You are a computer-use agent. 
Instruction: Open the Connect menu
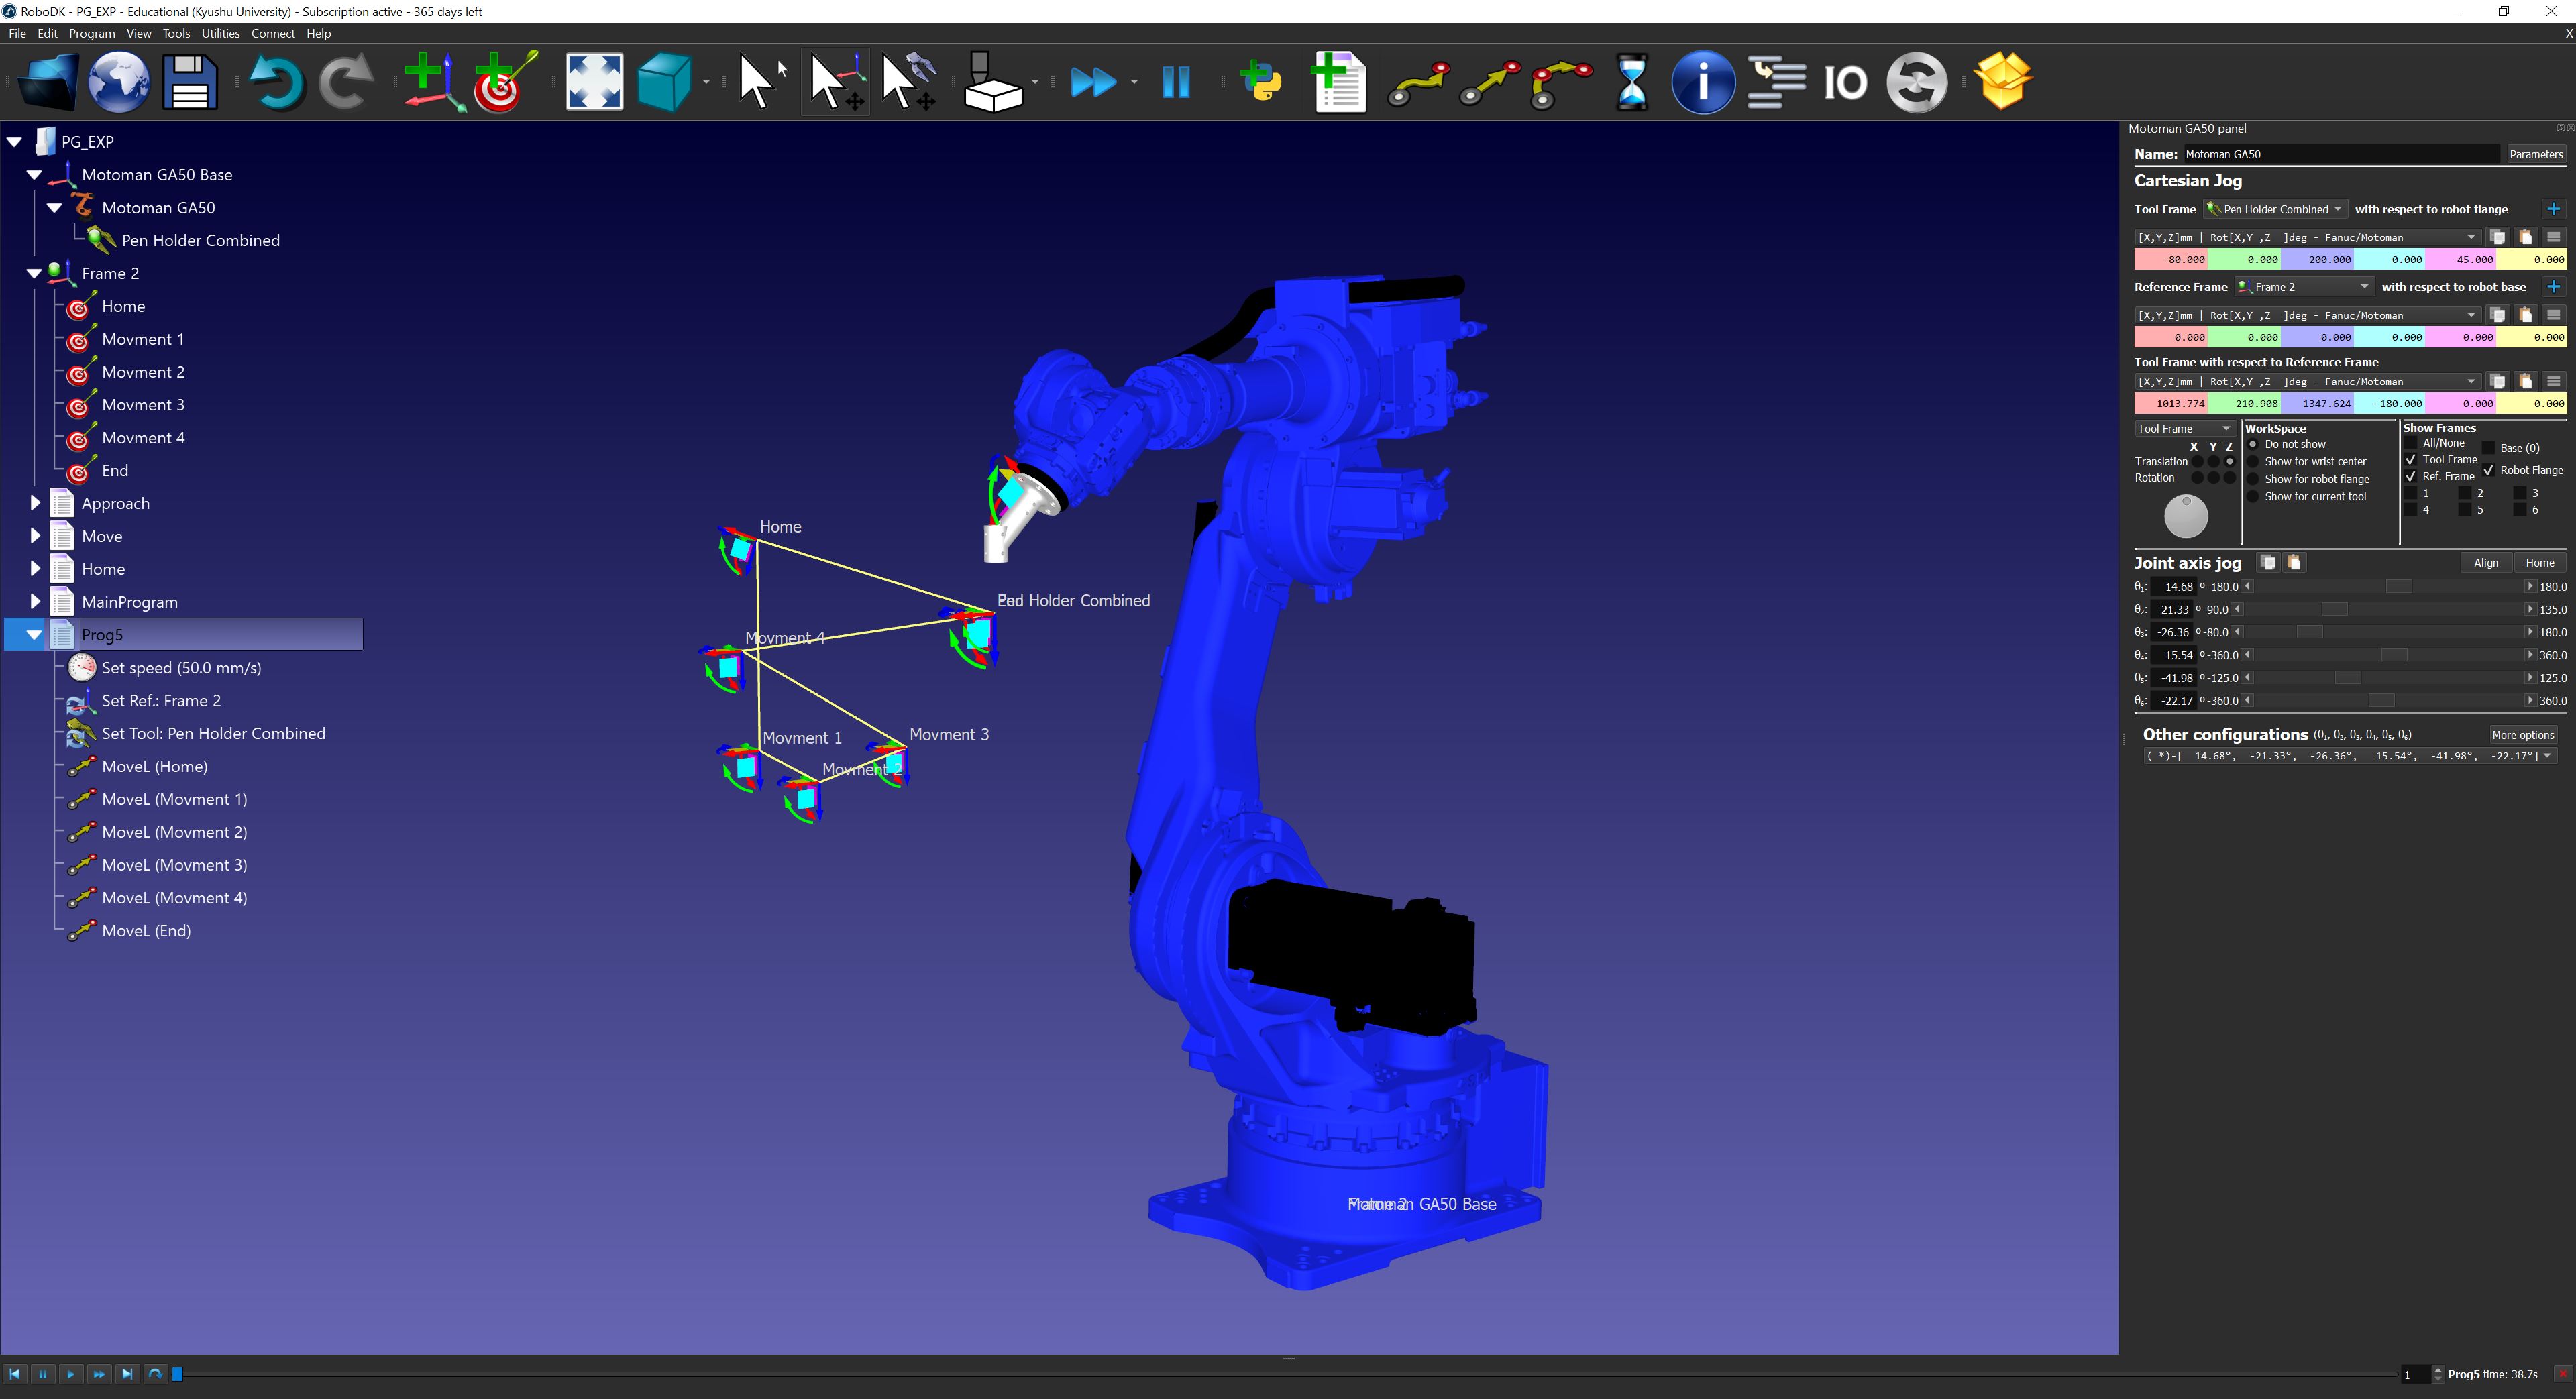272,33
